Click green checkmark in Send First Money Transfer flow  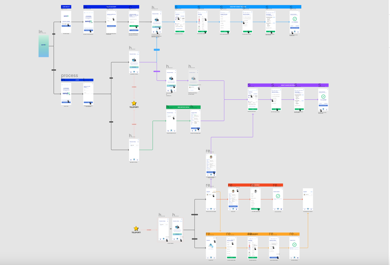click(x=295, y=19)
